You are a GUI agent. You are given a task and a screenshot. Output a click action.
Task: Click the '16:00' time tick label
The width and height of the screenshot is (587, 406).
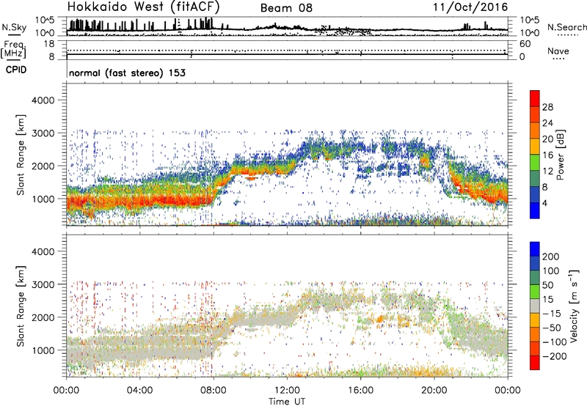pos(360,391)
